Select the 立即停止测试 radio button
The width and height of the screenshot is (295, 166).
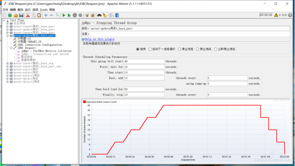click(215, 49)
